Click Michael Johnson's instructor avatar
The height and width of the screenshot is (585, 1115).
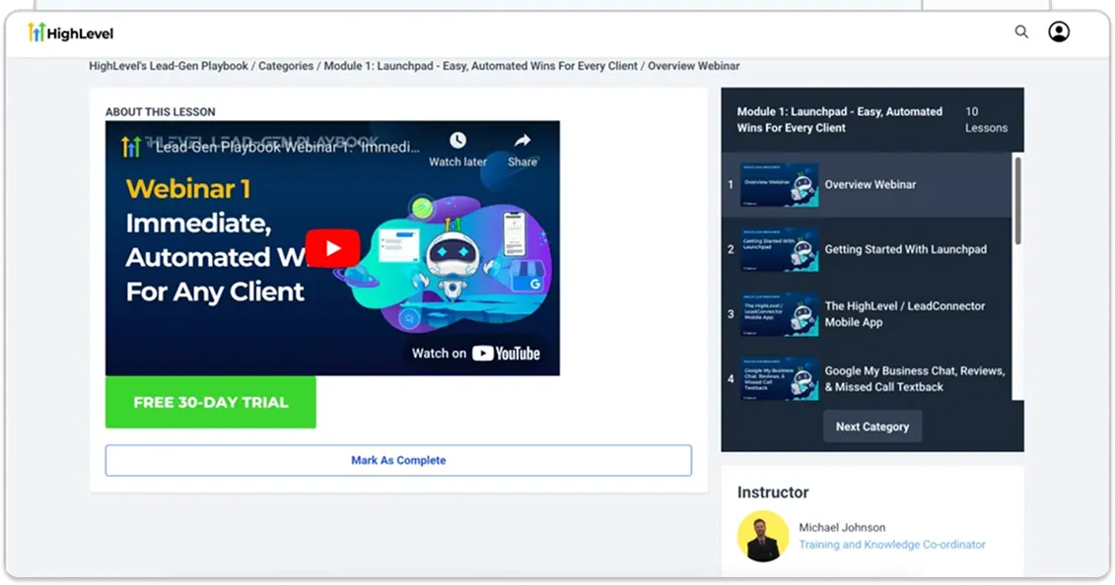[x=762, y=536]
